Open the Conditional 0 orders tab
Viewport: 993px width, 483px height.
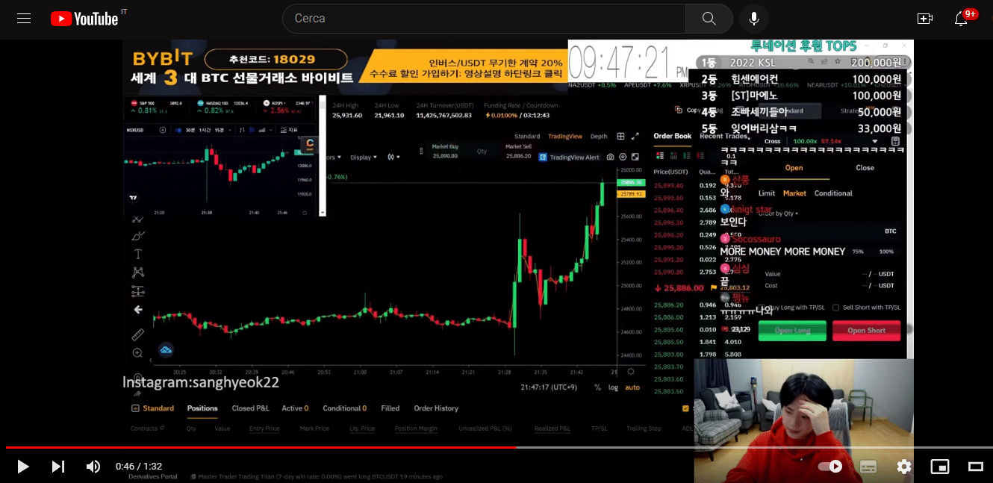tap(345, 408)
